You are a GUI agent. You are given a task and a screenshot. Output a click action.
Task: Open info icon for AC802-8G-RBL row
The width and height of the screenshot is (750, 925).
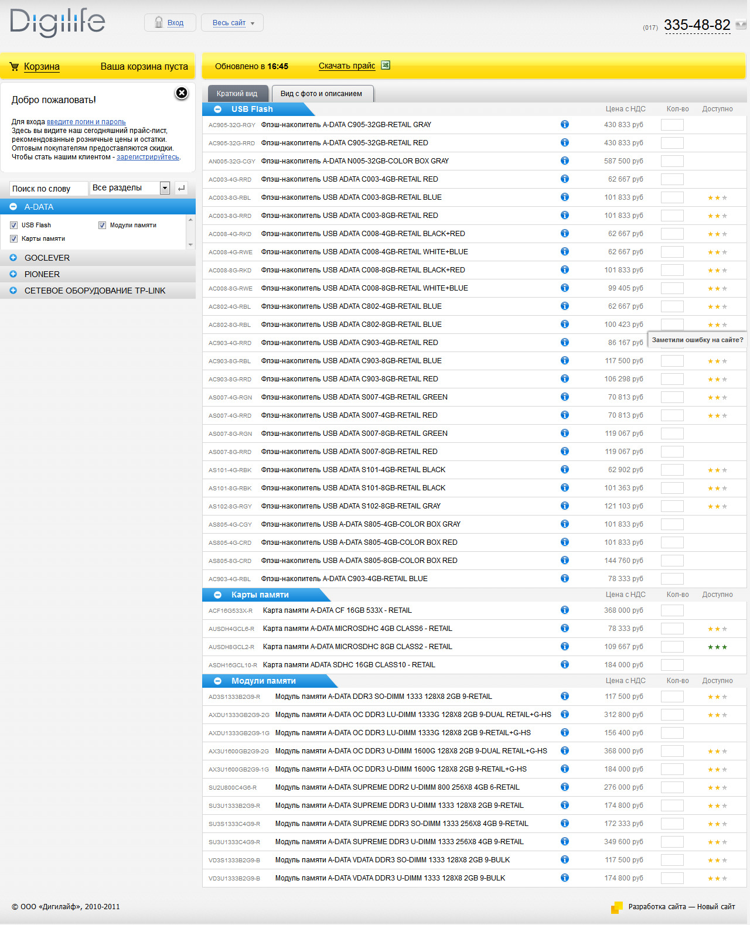pos(565,324)
